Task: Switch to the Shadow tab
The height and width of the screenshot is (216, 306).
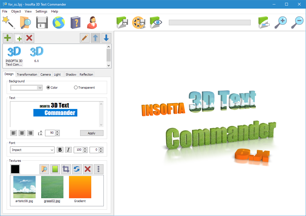Action: (x=71, y=75)
